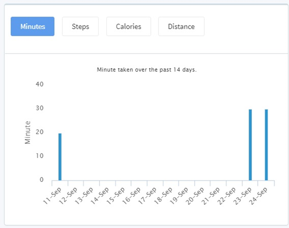Click the 18-Sep axis label
The image size is (289, 228).
click(163, 196)
